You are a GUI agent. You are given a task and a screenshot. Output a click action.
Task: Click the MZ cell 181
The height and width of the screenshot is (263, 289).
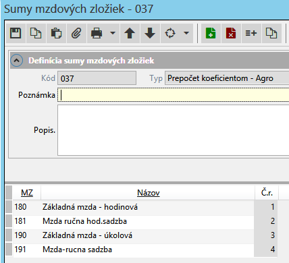pos(27,221)
